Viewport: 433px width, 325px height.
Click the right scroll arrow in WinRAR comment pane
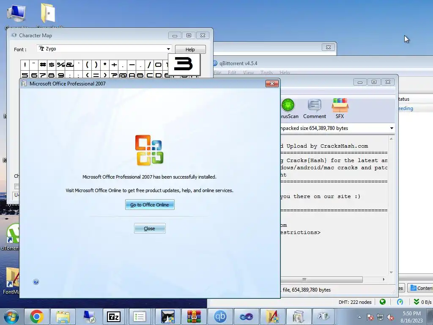pyautogui.click(x=384, y=279)
